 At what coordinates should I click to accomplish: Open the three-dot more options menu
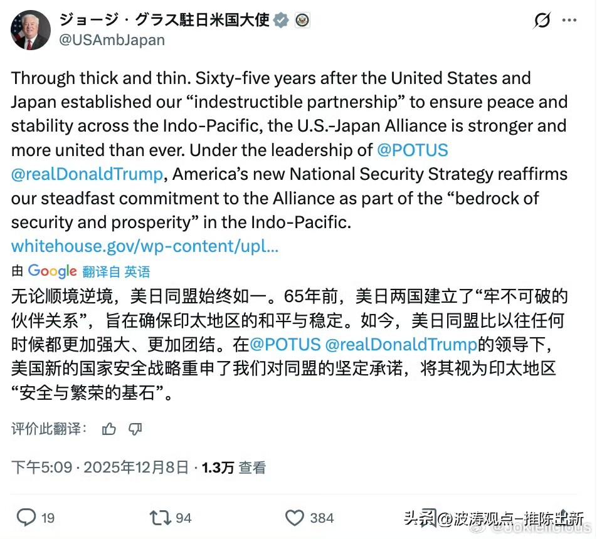[x=569, y=21]
